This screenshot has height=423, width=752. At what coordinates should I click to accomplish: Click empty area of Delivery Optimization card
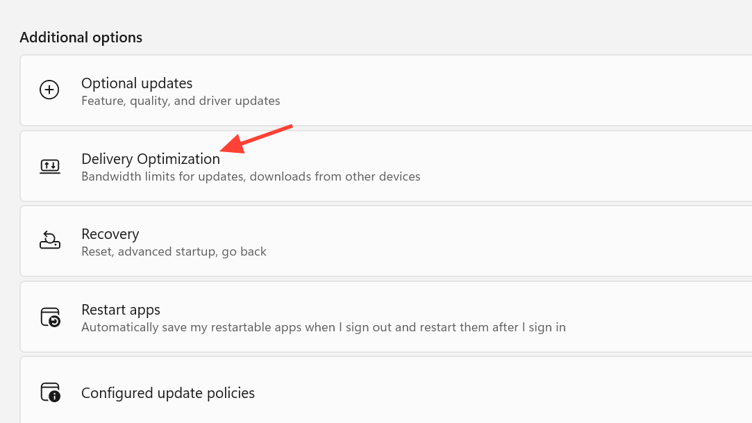pyautogui.click(x=555, y=166)
